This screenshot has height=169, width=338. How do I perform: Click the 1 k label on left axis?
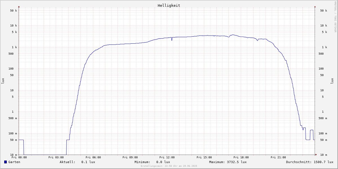[14, 47]
